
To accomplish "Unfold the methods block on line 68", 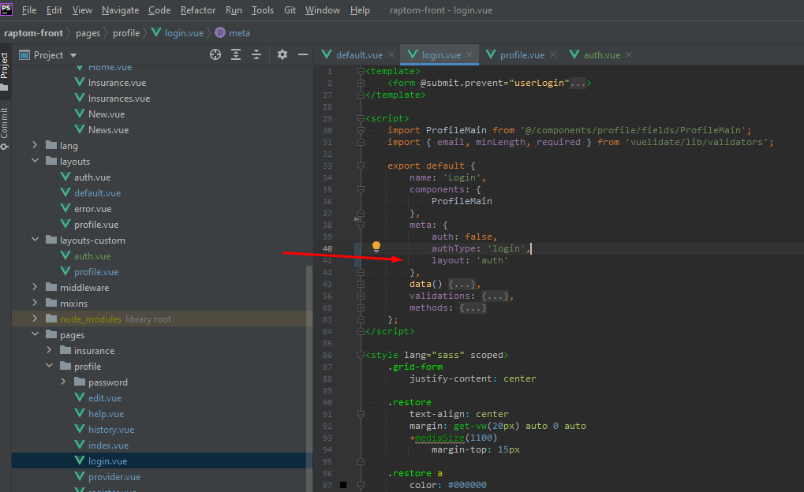I will (x=361, y=308).
